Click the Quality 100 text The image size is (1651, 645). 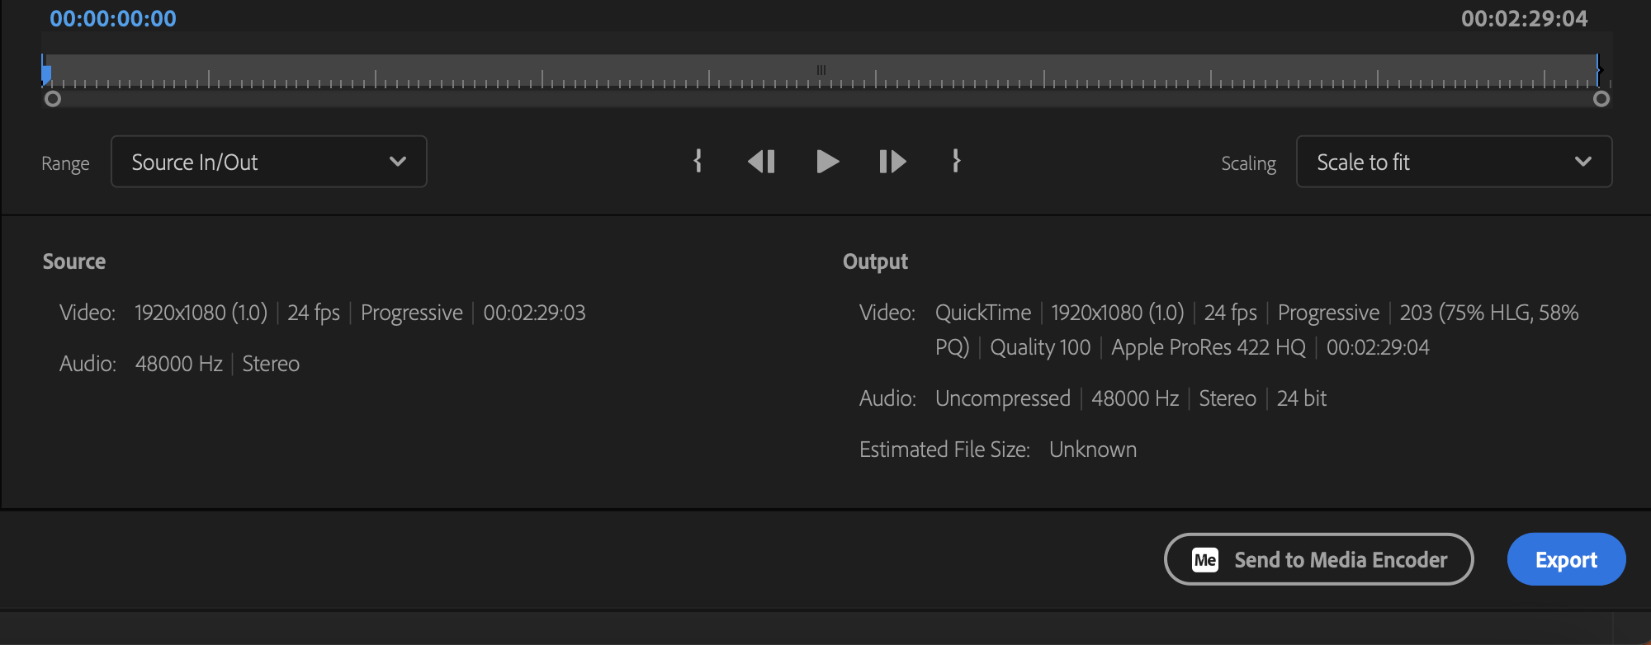pyautogui.click(x=1040, y=347)
